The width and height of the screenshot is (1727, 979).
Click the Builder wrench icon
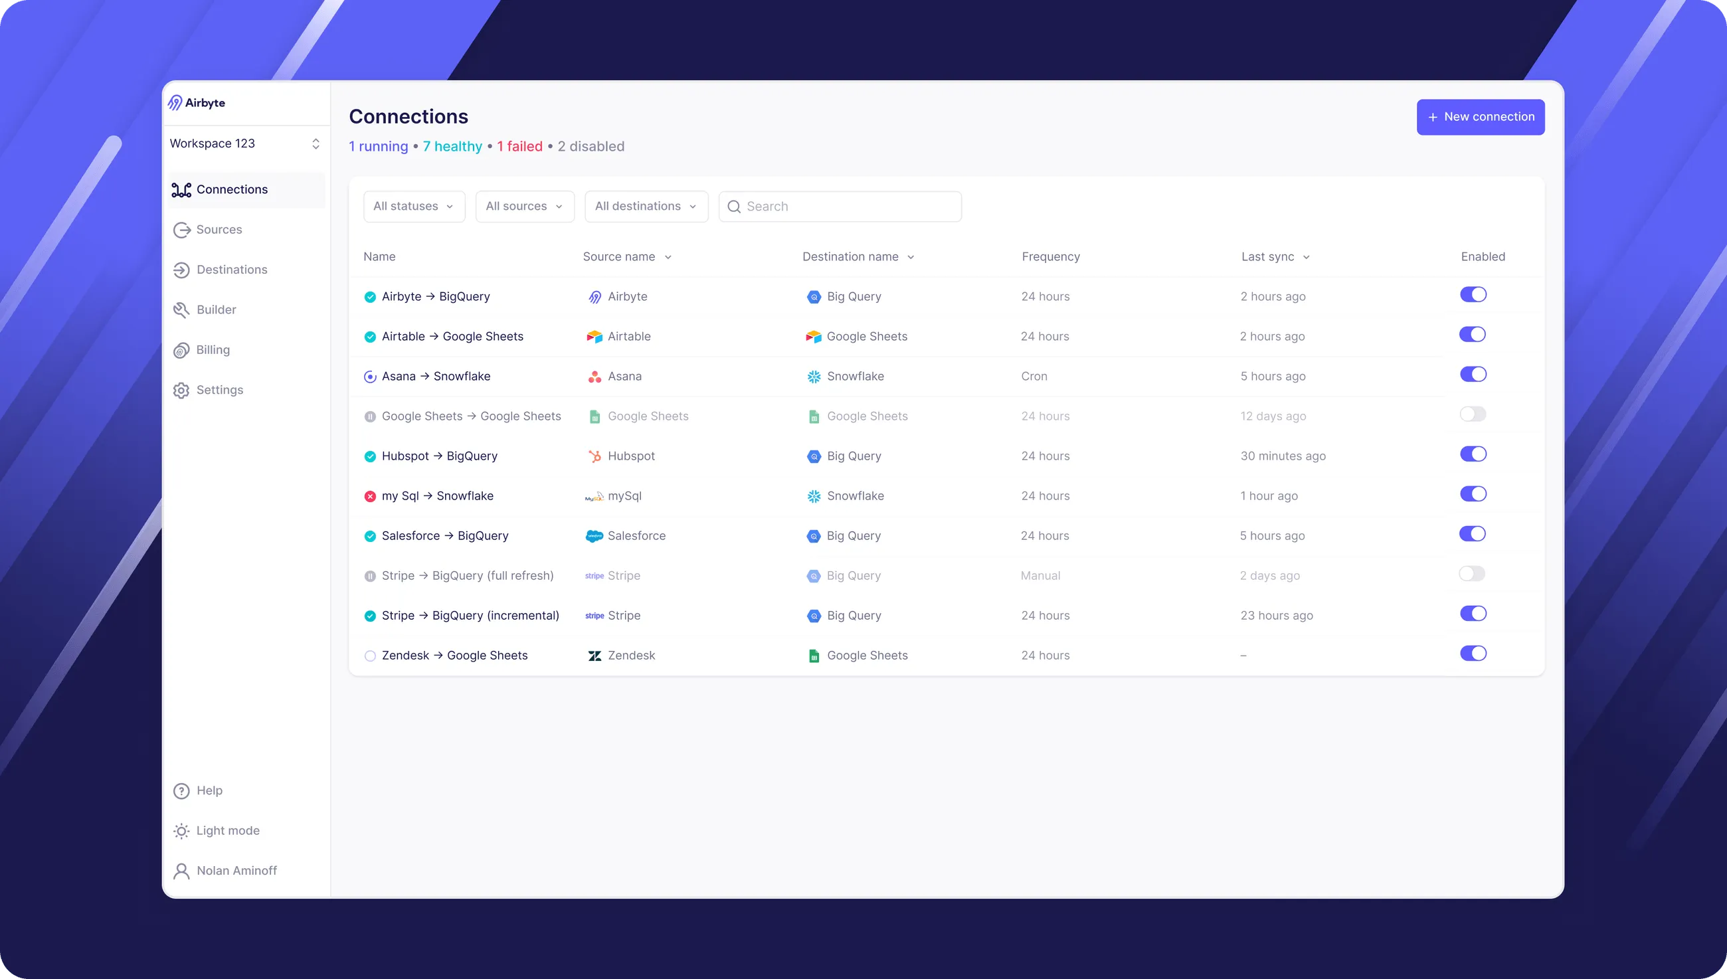181,310
